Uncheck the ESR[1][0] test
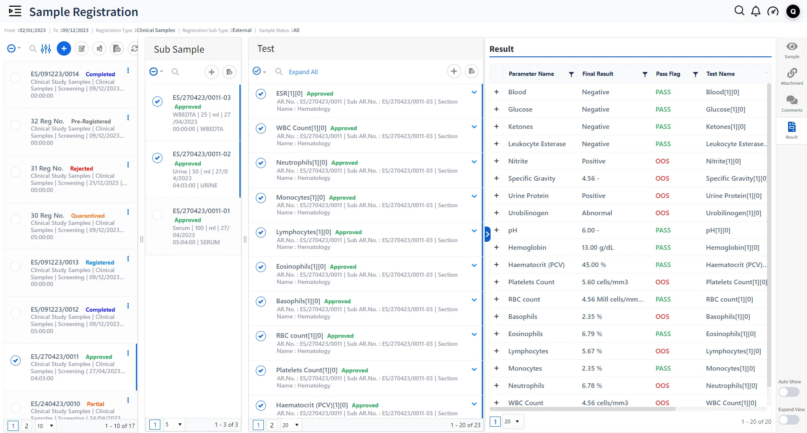This screenshot has width=807, height=433. [261, 94]
